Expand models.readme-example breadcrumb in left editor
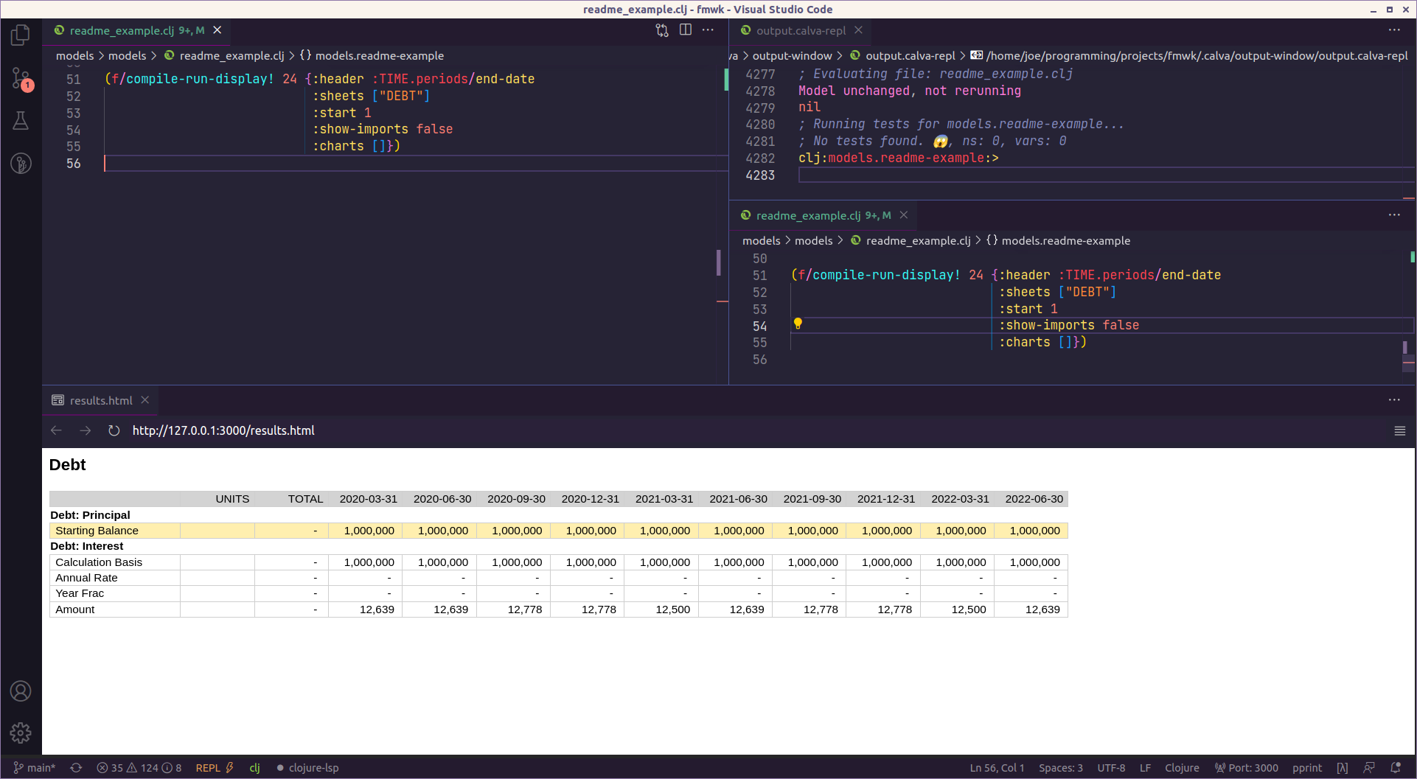 (372, 55)
